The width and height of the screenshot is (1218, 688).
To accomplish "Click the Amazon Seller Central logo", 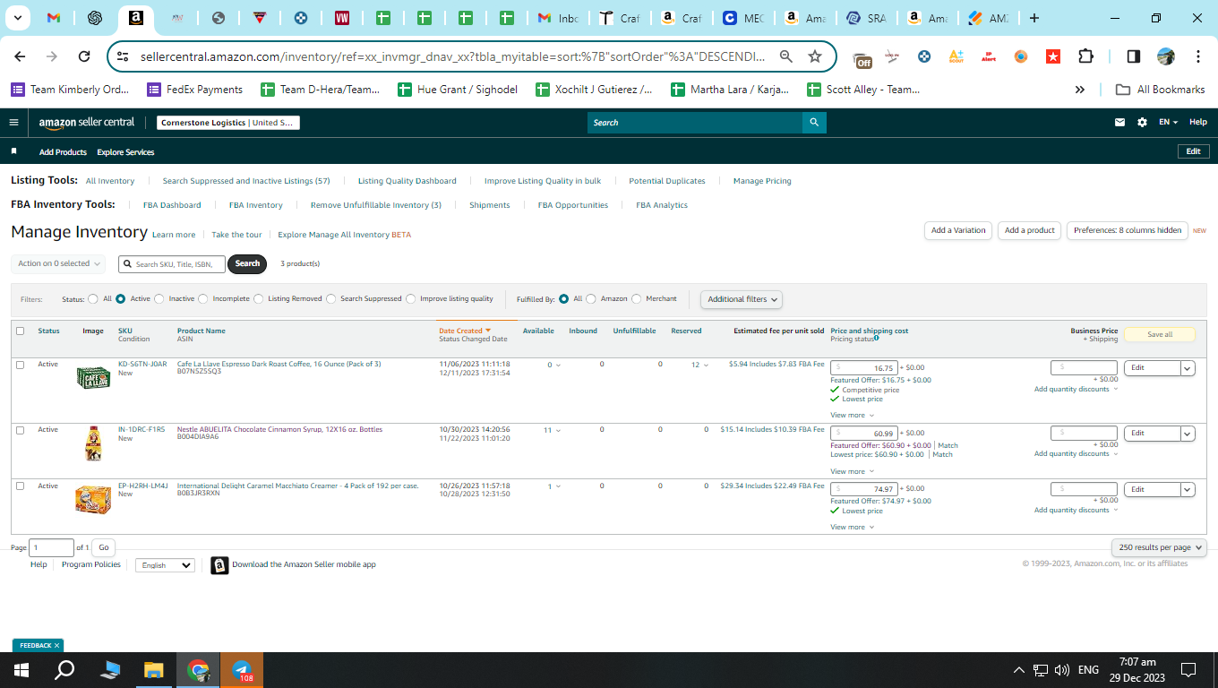I will (87, 123).
